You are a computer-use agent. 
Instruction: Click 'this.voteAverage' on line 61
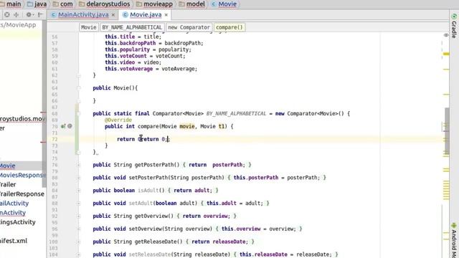[x=129, y=69]
